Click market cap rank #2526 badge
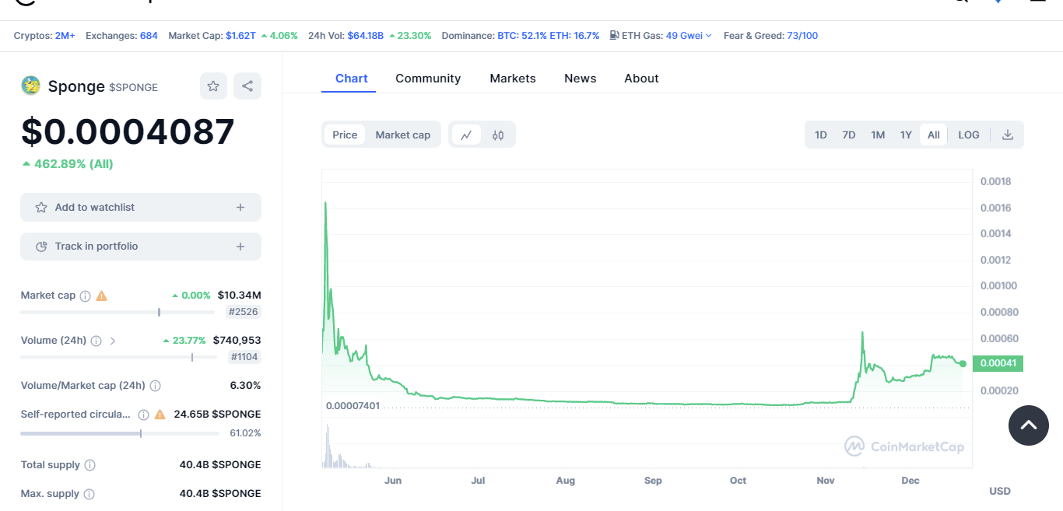Image resolution: width=1063 pixels, height=511 pixels. click(244, 312)
